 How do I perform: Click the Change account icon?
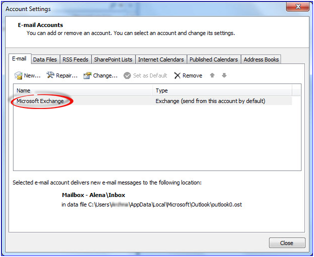point(87,75)
